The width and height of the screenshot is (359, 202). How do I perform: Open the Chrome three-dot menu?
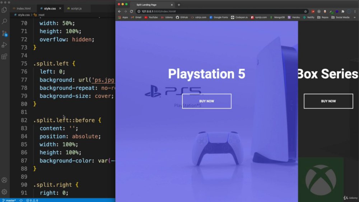click(x=355, y=11)
